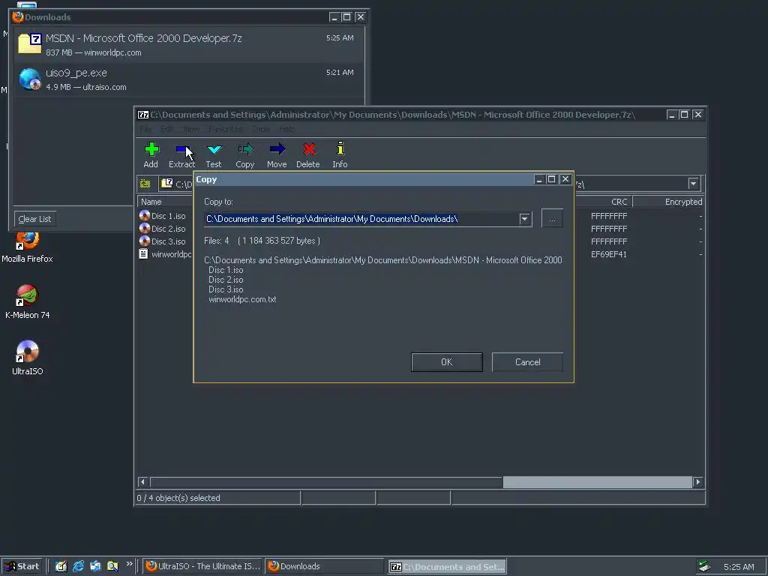Click Clear List in the Downloads window
The width and height of the screenshot is (768, 576).
(34, 219)
